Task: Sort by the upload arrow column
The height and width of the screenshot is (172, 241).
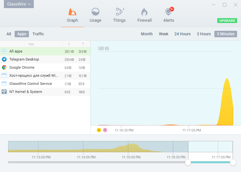Action: pos(83,44)
